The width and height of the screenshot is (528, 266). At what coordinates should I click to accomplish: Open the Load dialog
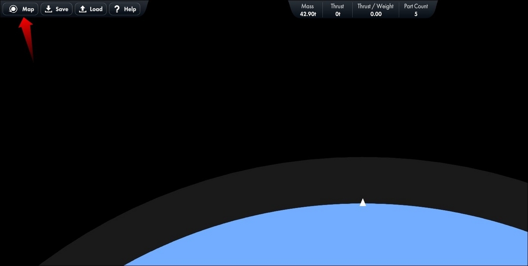click(x=91, y=9)
